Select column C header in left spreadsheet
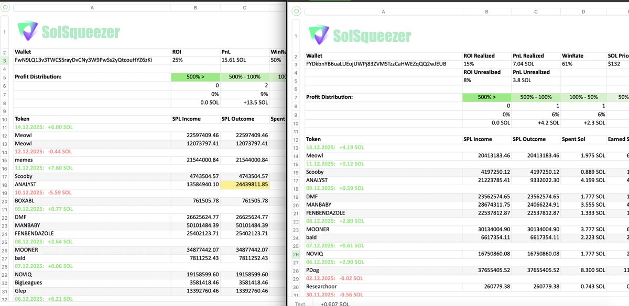 [245, 7]
